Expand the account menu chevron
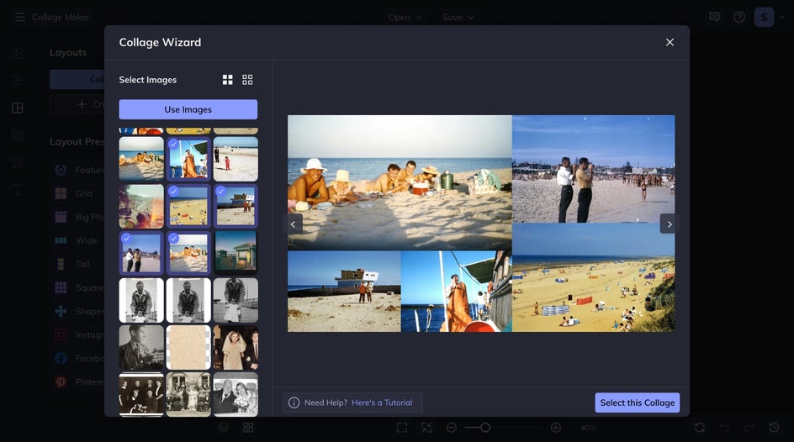794x442 pixels. (x=782, y=17)
